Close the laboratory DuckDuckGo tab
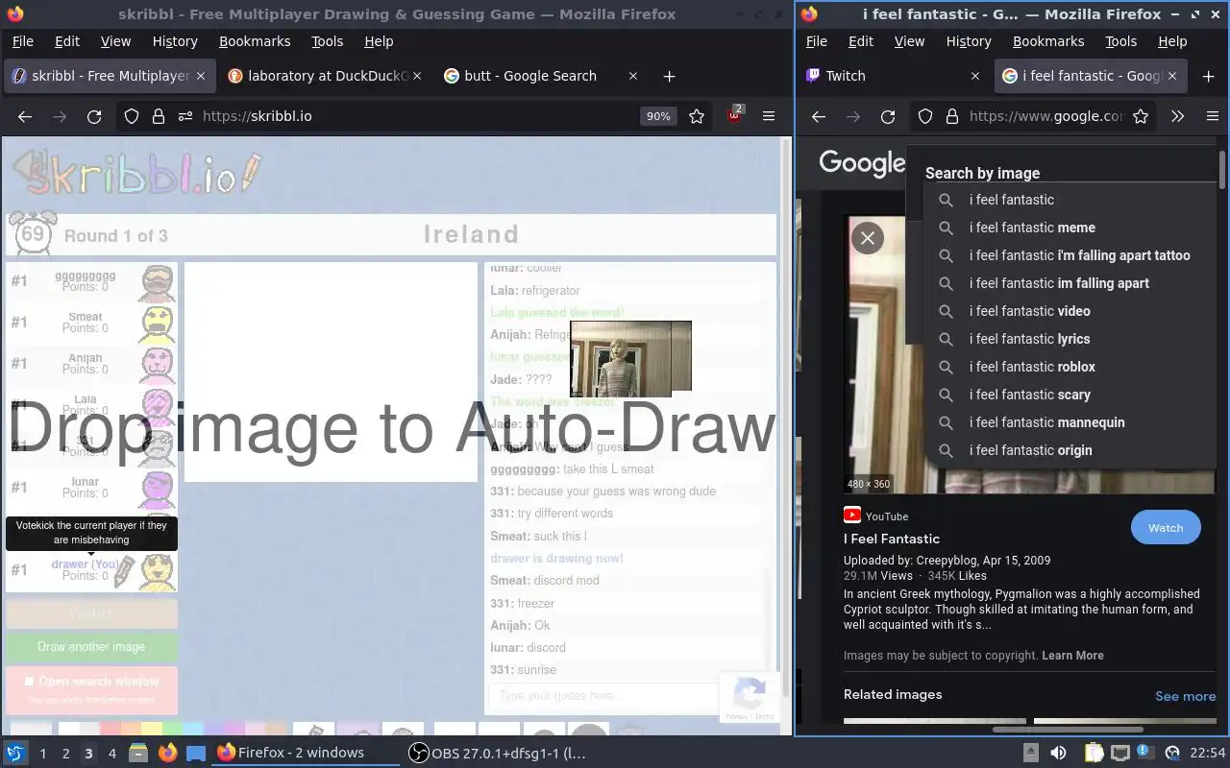This screenshot has width=1230, height=768. (x=417, y=76)
